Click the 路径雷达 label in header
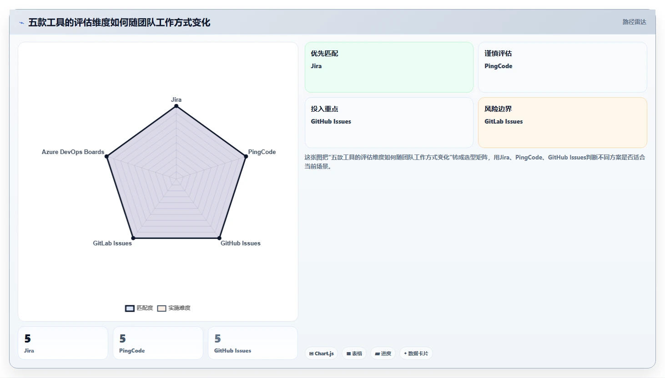 click(634, 22)
